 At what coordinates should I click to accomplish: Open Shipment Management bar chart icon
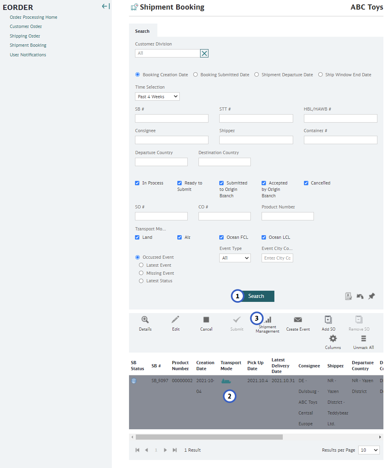click(x=268, y=320)
